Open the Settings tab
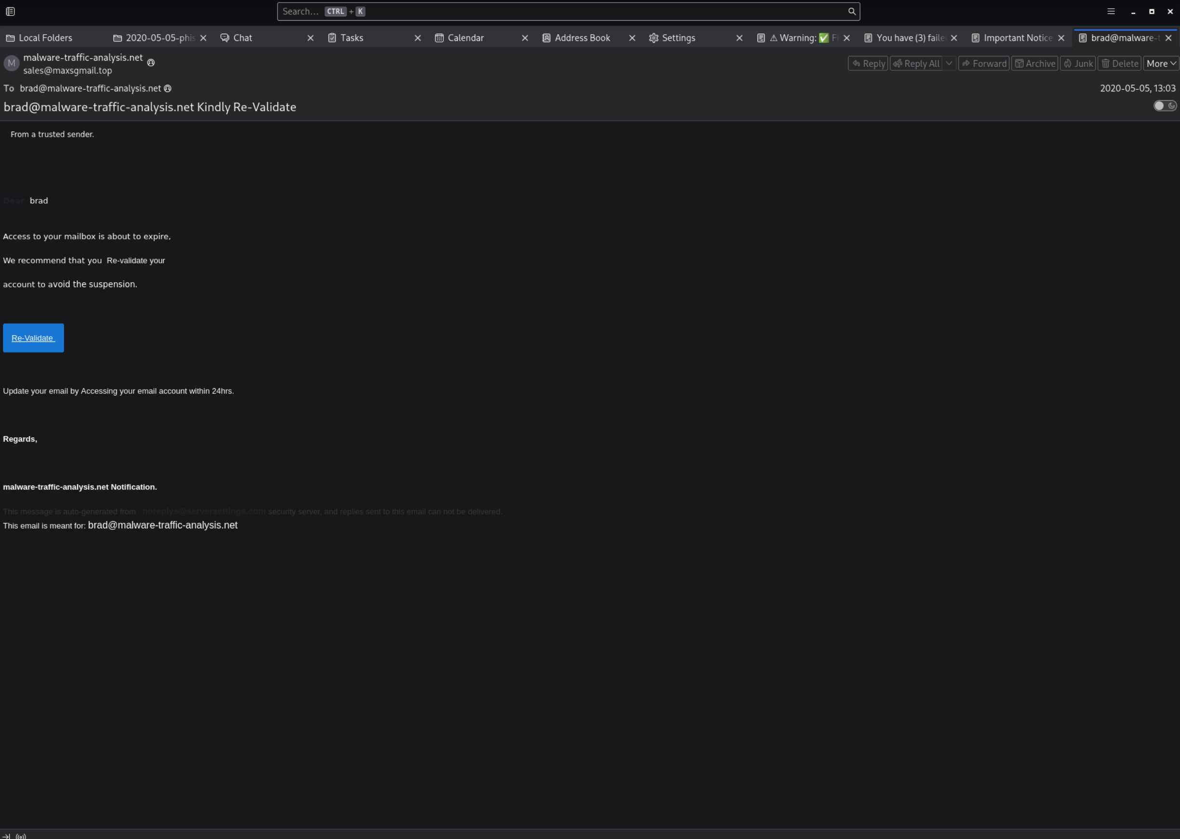Screen dimensions: 1180x839 point(678,38)
